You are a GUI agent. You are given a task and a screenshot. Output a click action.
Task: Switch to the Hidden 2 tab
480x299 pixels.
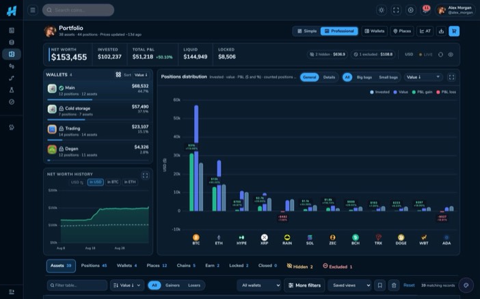pyautogui.click(x=299, y=266)
